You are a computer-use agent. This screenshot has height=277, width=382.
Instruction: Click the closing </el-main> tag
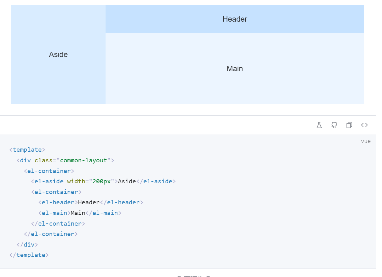(x=103, y=213)
